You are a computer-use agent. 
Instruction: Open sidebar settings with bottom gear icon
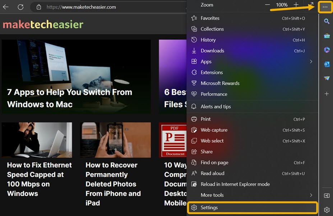(327, 210)
